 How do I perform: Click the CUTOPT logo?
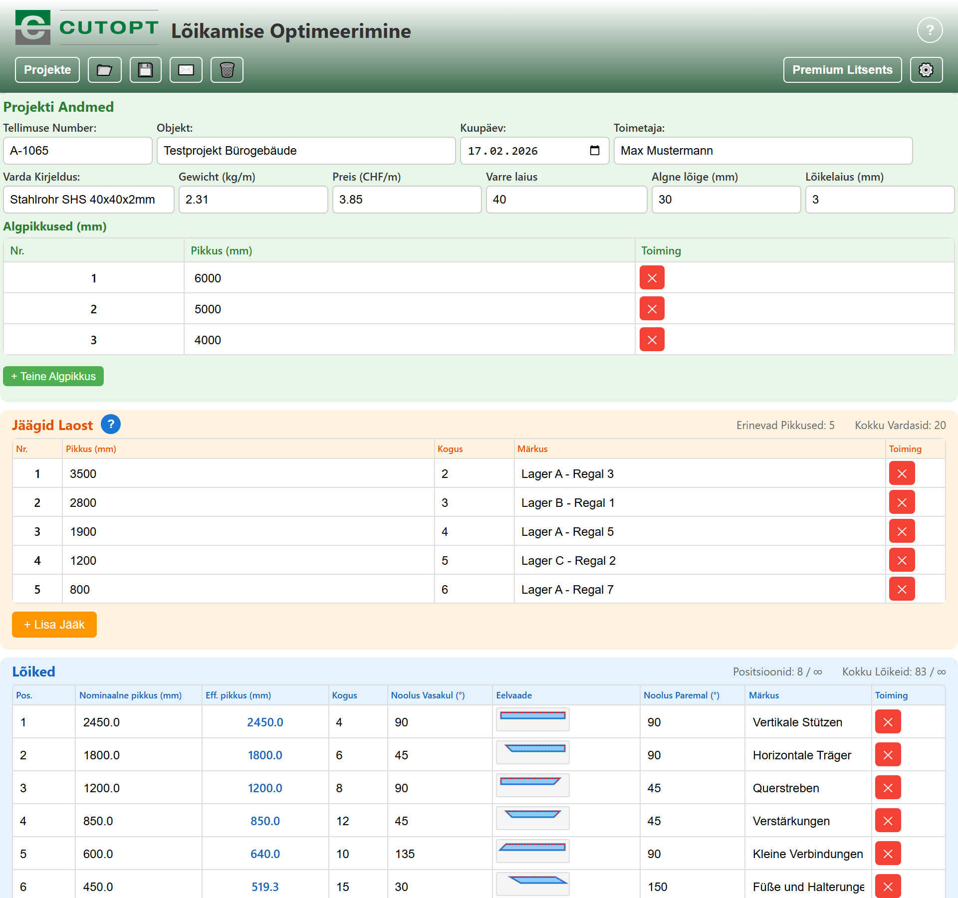[87, 27]
